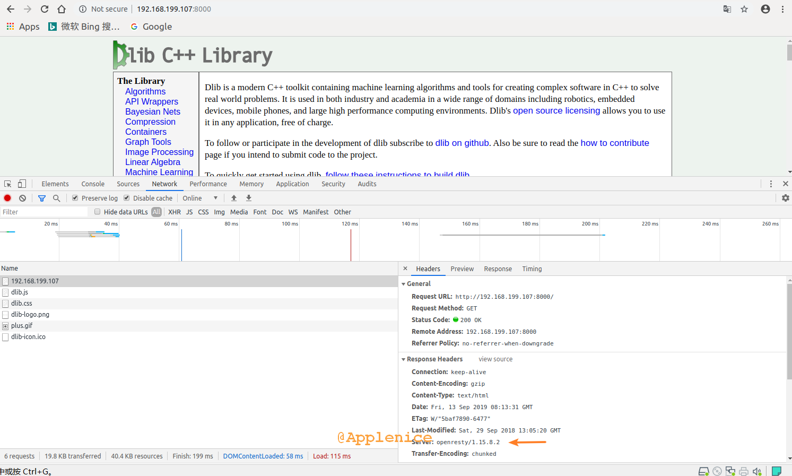This screenshot has height=476, width=792.
Task: Switch to the Application tab
Action: pyautogui.click(x=292, y=184)
